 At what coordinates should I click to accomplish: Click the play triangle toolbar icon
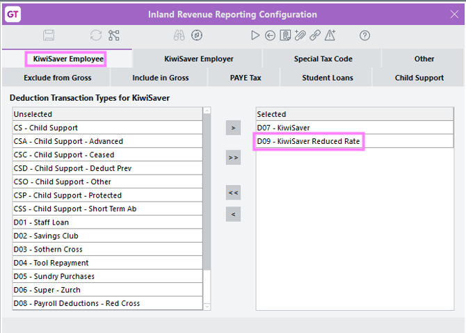click(255, 35)
